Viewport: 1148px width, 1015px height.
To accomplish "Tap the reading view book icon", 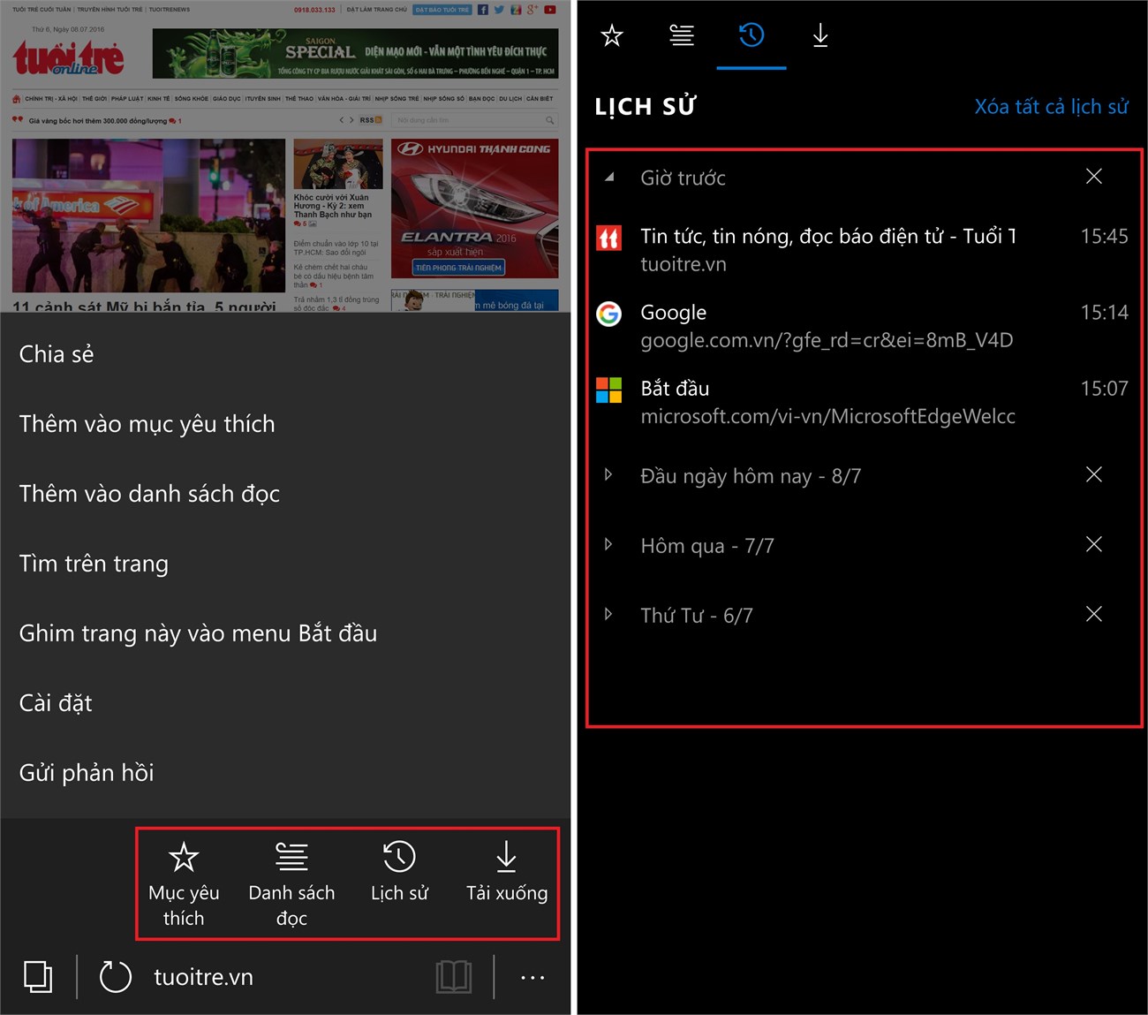I will 454,977.
